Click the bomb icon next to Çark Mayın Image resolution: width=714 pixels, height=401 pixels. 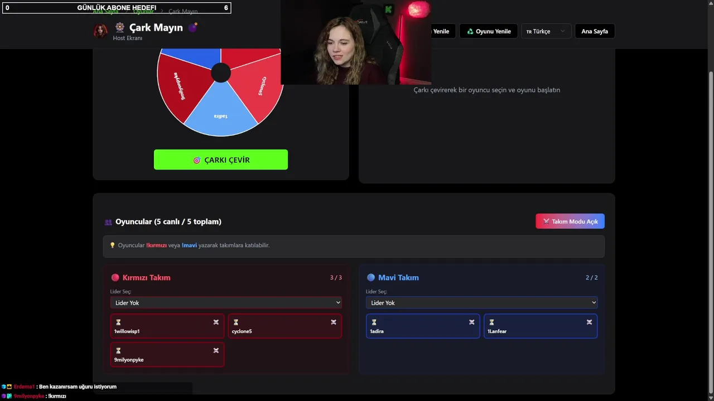tap(192, 27)
